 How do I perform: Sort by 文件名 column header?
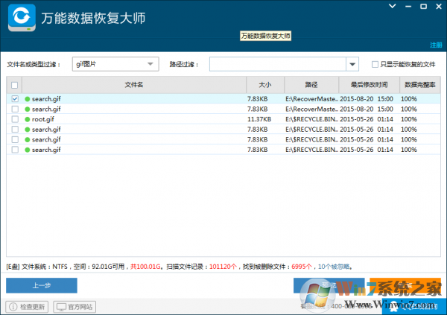[x=134, y=85]
